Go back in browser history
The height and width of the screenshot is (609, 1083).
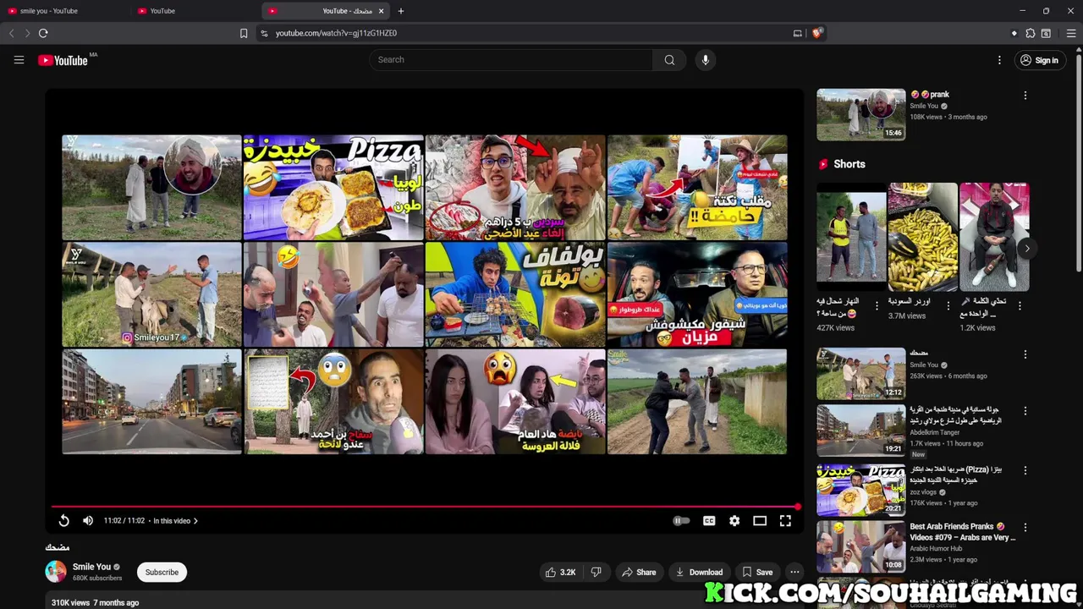[x=11, y=33]
